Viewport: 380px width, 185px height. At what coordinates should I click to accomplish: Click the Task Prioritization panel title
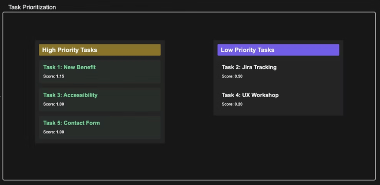tap(32, 7)
